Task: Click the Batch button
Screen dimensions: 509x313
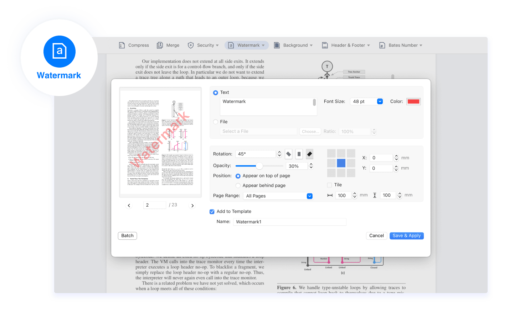Action: (127, 236)
